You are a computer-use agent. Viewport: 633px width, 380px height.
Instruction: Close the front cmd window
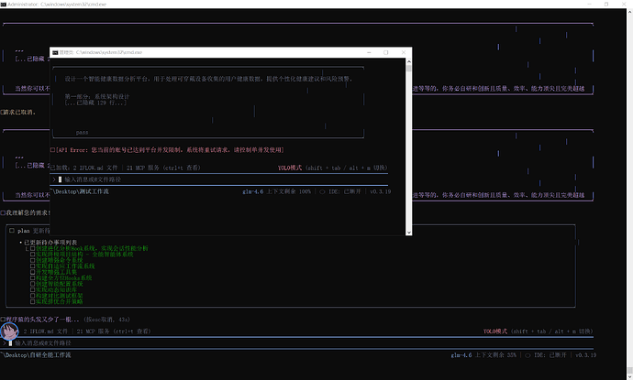coord(403,53)
